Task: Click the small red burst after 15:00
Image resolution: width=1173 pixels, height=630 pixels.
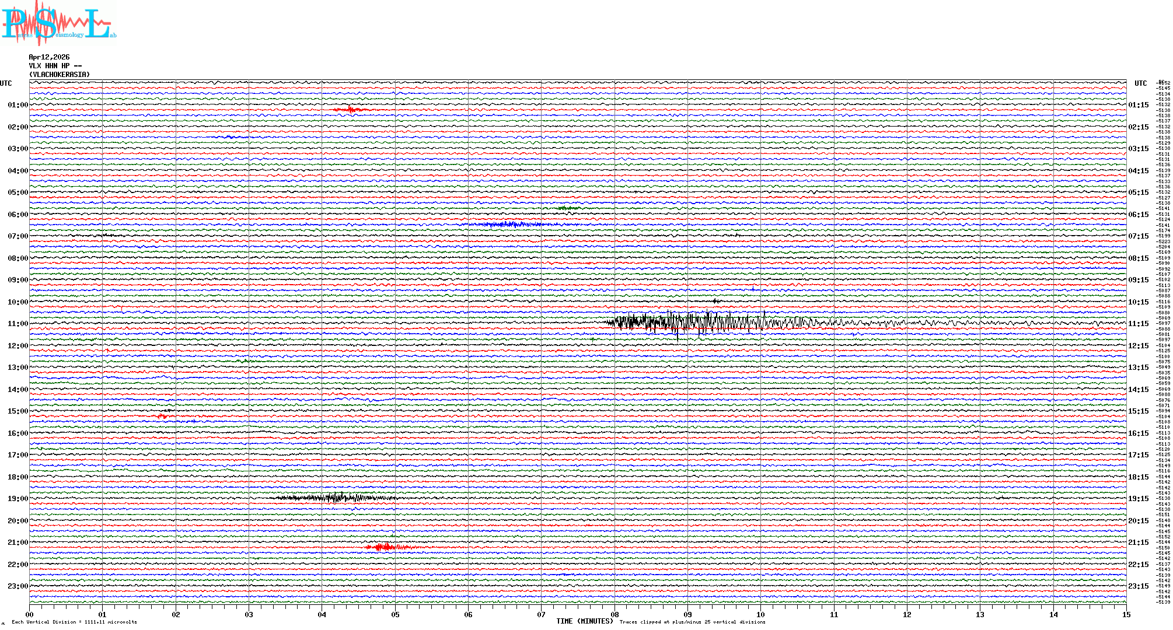Action: [162, 416]
